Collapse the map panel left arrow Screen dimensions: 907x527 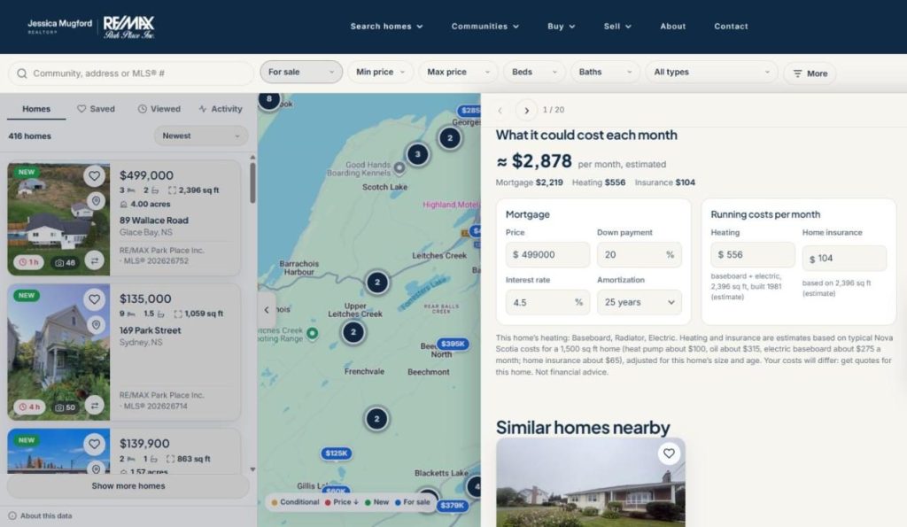pyautogui.click(x=267, y=309)
